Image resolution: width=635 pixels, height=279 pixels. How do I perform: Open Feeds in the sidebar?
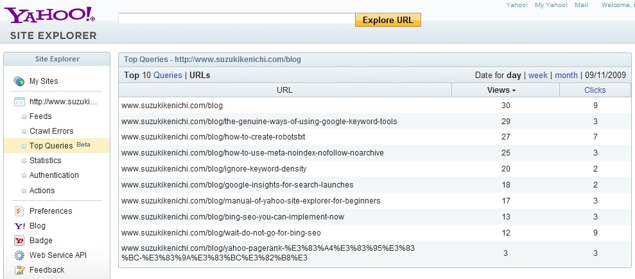click(x=40, y=116)
